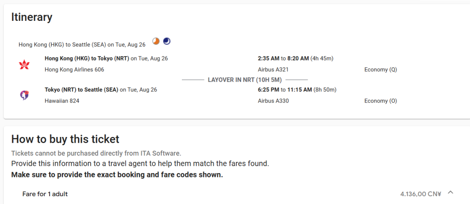Viewport: 470px width, 204px height.
Task: Click the blue overnight flight moon icon
Action: [167, 41]
